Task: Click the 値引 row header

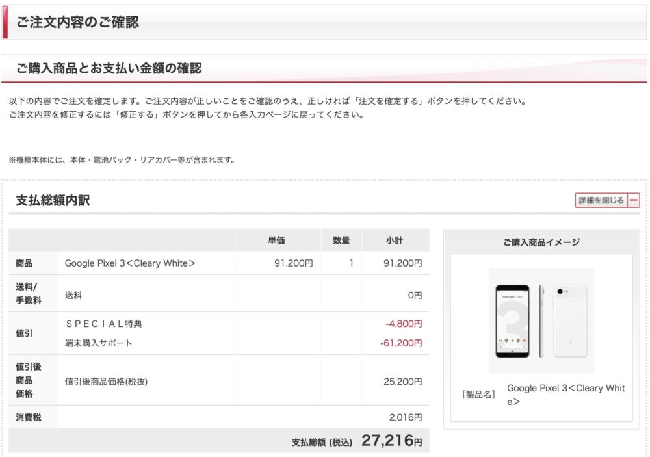Action: coord(24,333)
